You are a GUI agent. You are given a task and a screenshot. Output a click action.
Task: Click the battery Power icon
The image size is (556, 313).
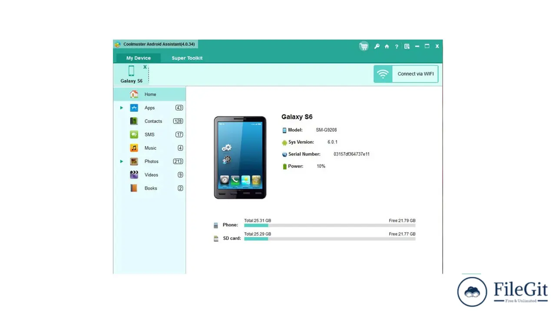(x=285, y=166)
